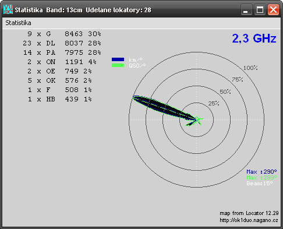Click the green Max :289° label
Screen dimensions: 283x229
pos(261,178)
